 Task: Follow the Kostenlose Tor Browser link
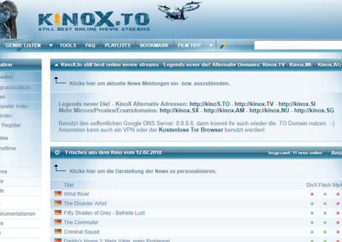[191, 130]
